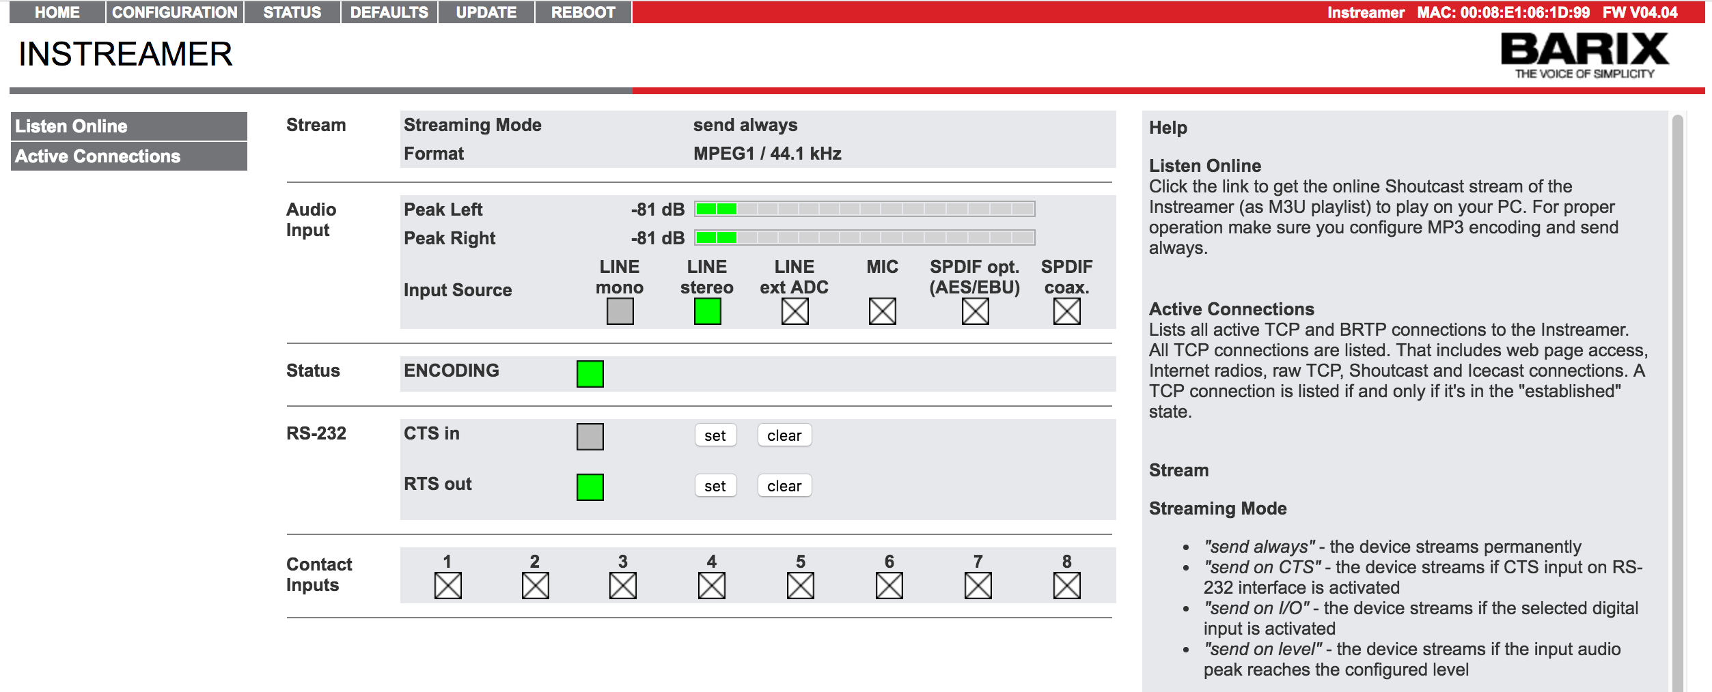Click the 'Help' heading in right panel

coord(1168,128)
